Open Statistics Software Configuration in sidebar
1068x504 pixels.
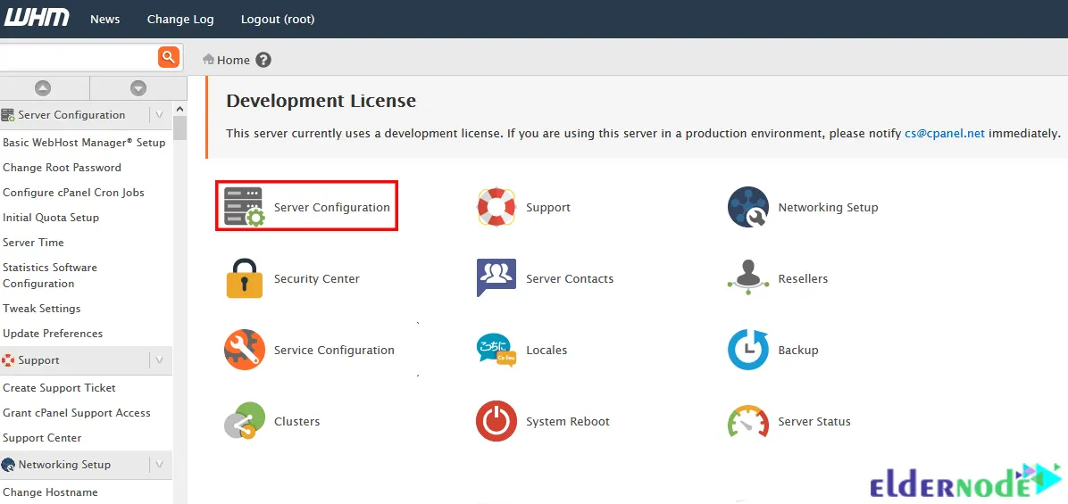pyautogui.click(x=50, y=276)
